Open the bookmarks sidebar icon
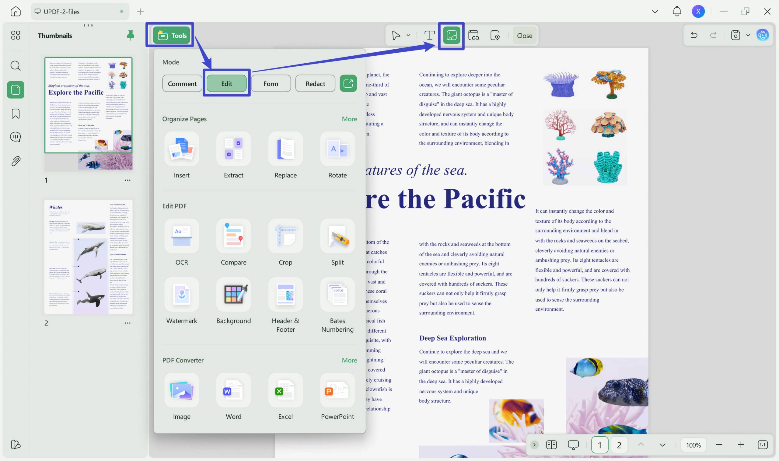The width and height of the screenshot is (779, 461). [16, 114]
